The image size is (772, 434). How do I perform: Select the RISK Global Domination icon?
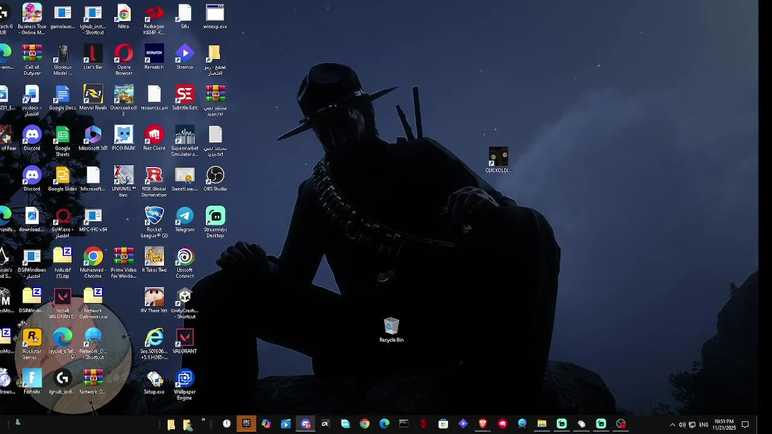154,181
